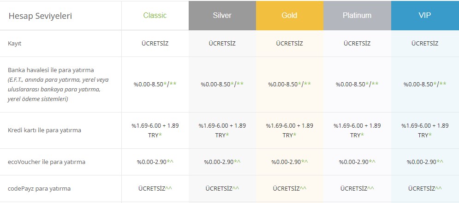The height and width of the screenshot is (203, 459).
Task: Select the Silver account level header
Action: pos(222,16)
